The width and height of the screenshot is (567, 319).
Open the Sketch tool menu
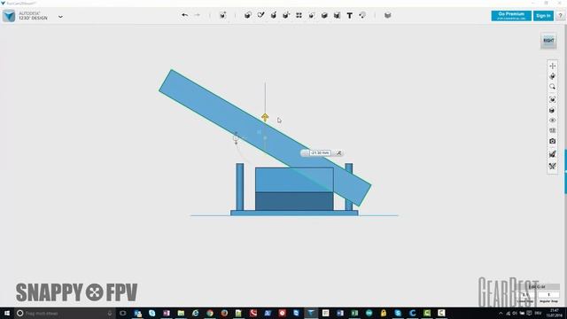click(x=260, y=15)
